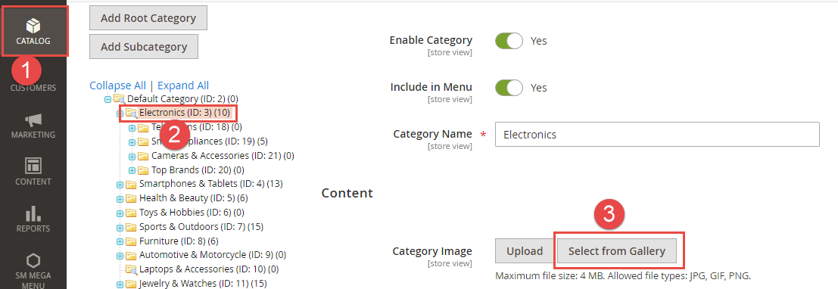Viewport: 838px width, 289px height.
Task: Open the Content layout icon
Action: click(x=33, y=165)
